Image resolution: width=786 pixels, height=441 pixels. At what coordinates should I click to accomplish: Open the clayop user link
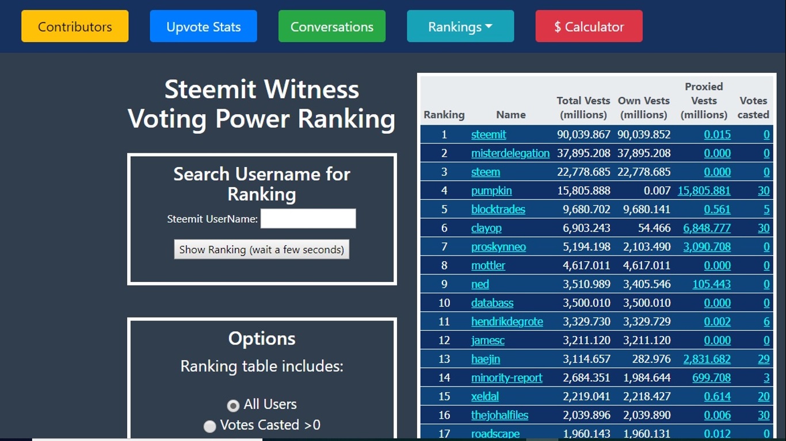pyautogui.click(x=486, y=228)
